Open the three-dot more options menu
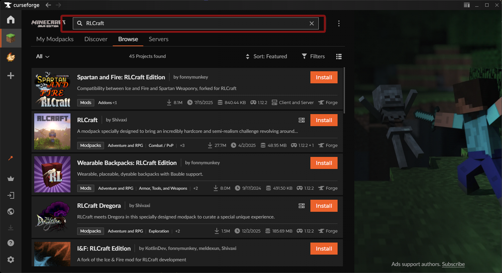502x273 pixels. (339, 24)
